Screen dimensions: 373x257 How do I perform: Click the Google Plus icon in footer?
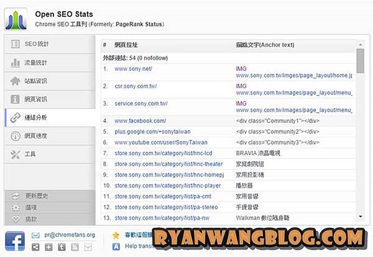point(48,247)
